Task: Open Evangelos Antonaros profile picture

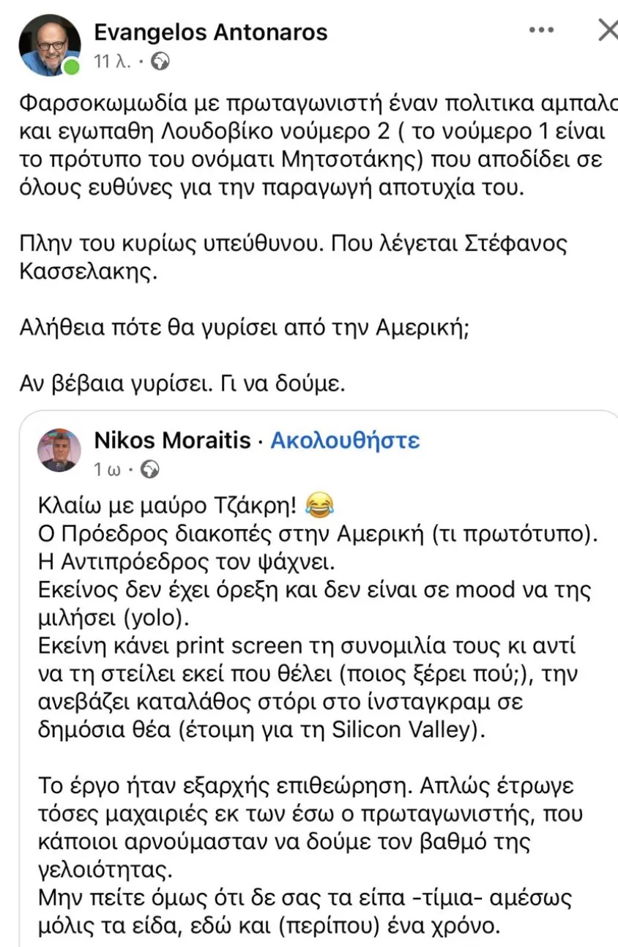Action: tap(50, 45)
